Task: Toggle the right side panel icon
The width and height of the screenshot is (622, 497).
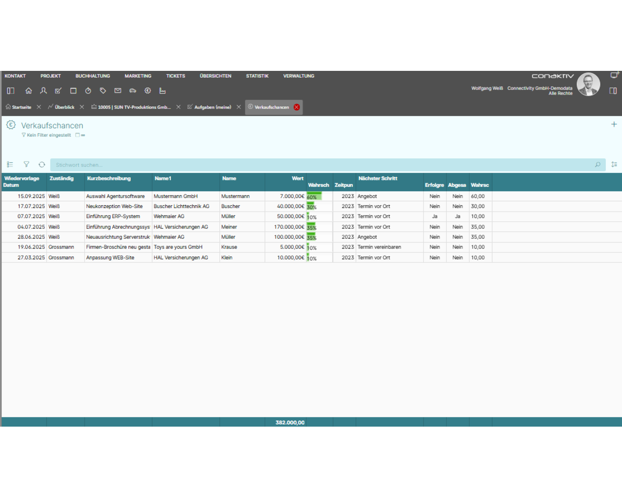Action: (613, 91)
